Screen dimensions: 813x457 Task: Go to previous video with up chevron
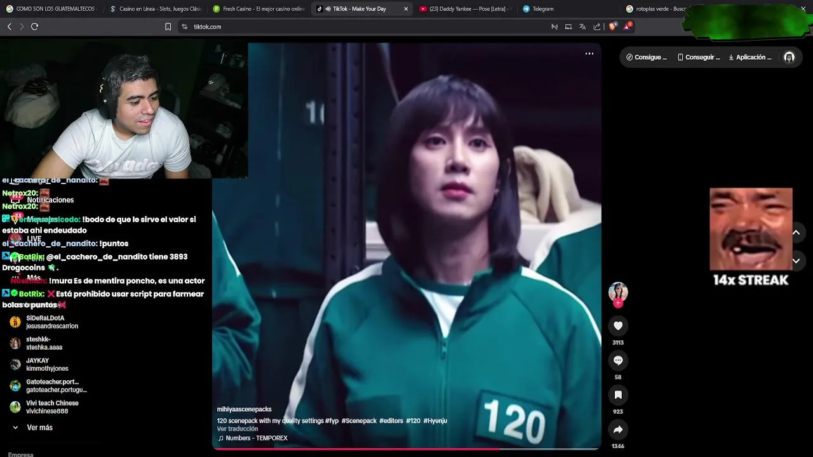tap(796, 232)
